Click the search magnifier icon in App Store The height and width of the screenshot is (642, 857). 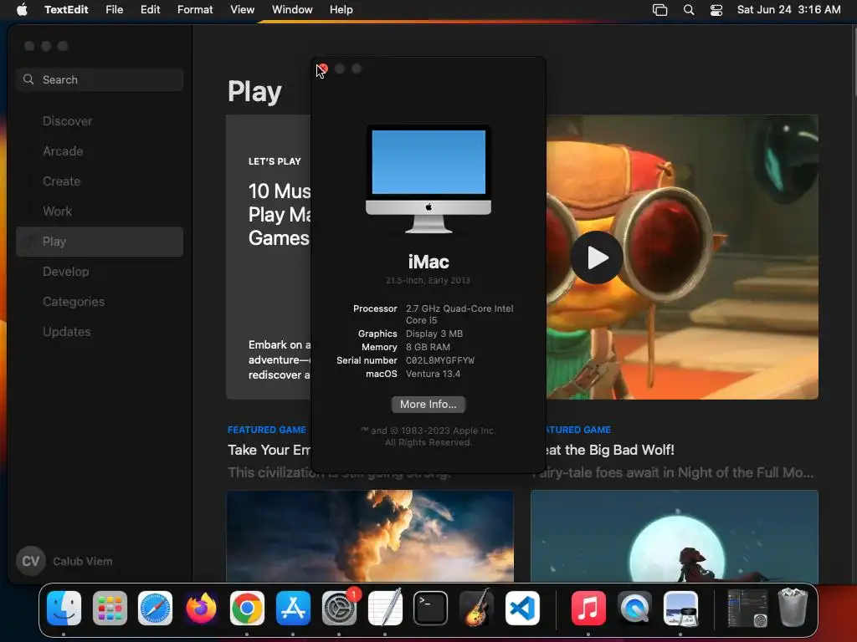[x=28, y=79]
